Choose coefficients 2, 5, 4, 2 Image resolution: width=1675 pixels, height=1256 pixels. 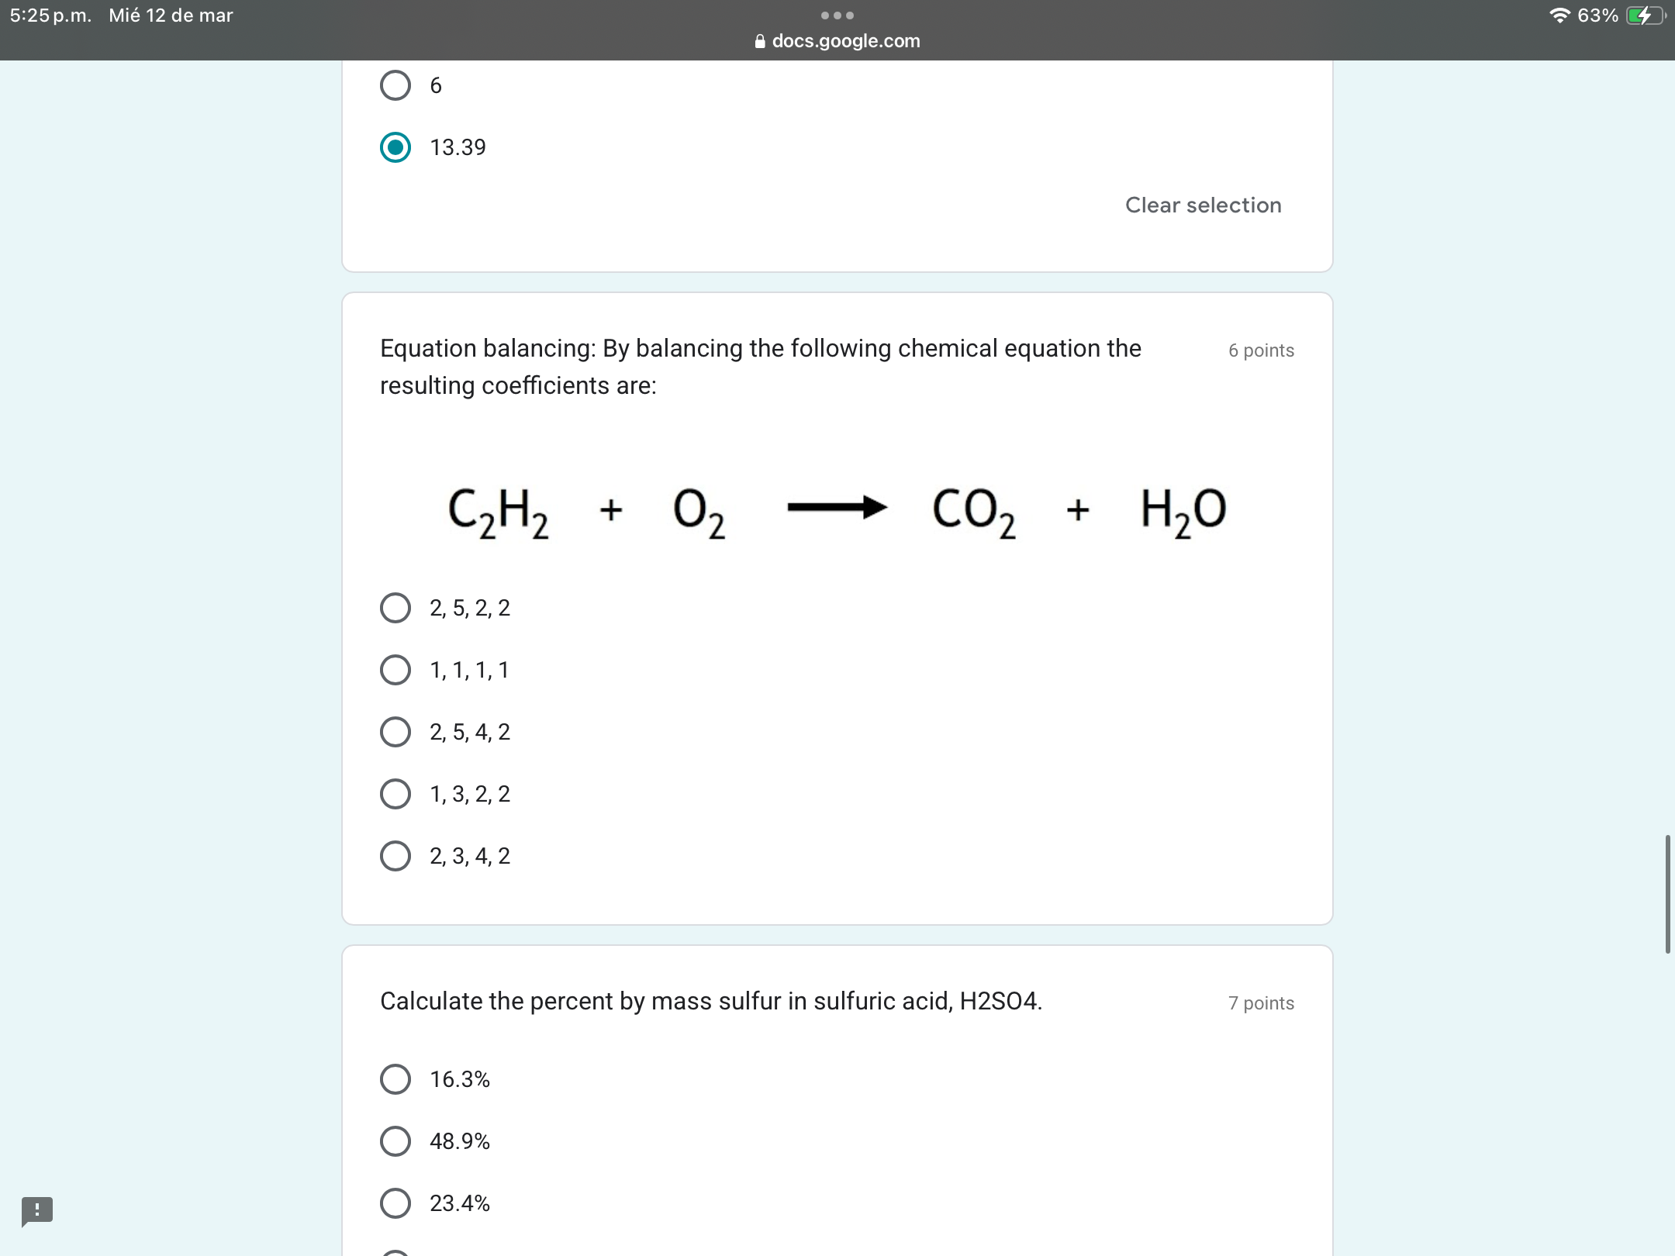click(395, 731)
